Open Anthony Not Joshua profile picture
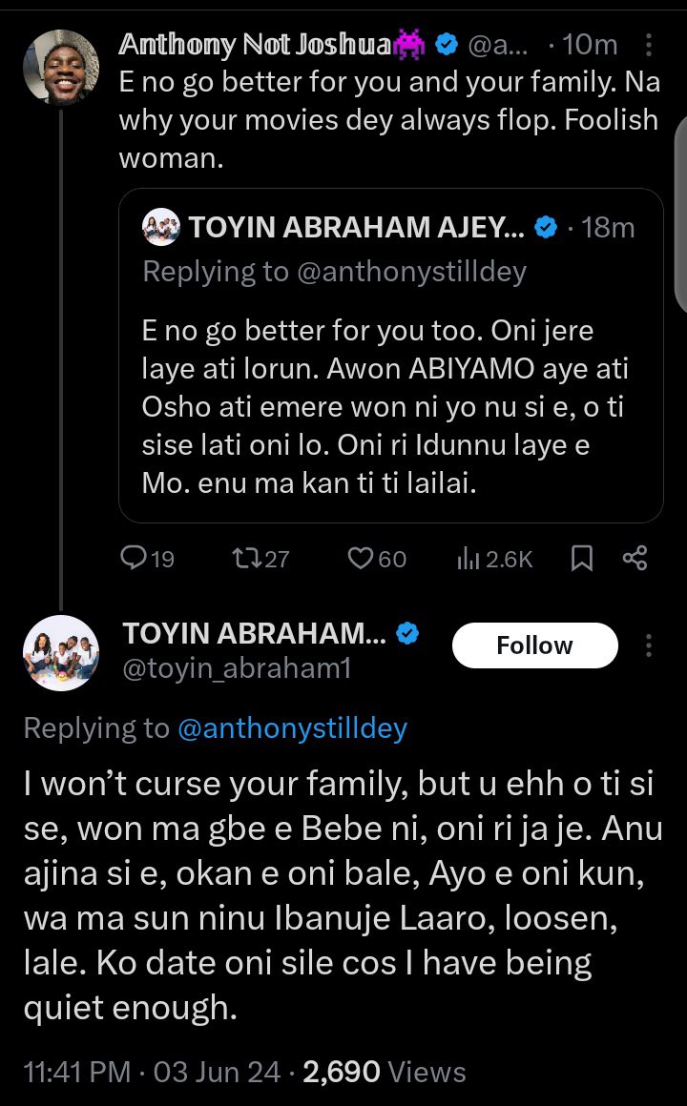 click(61, 66)
